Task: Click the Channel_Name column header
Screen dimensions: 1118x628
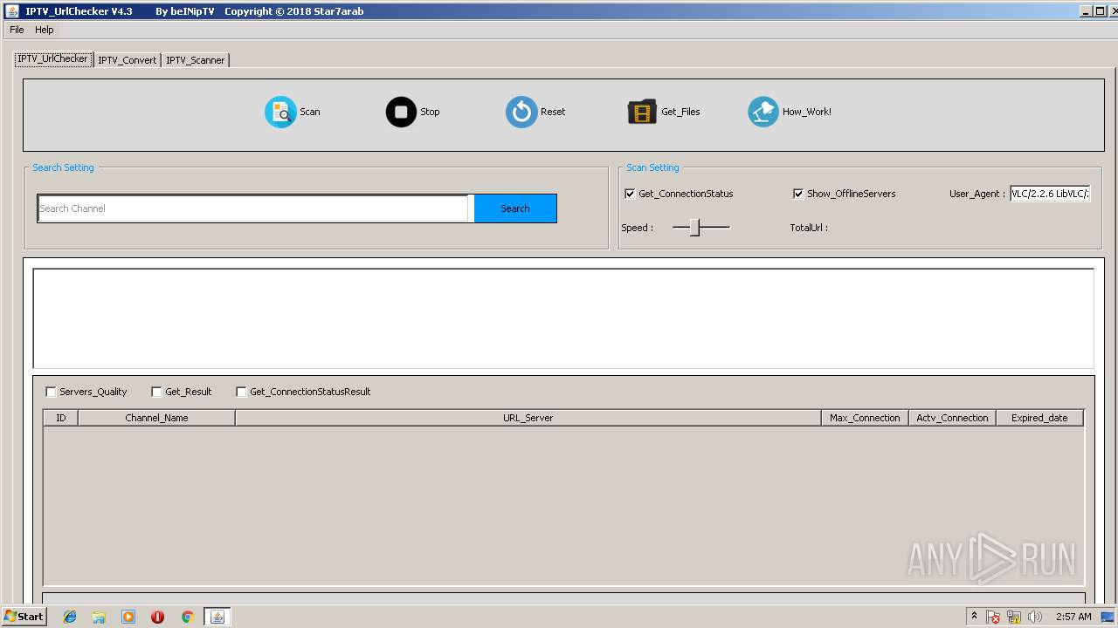Action: pyautogui.click(x=156, y=418)
